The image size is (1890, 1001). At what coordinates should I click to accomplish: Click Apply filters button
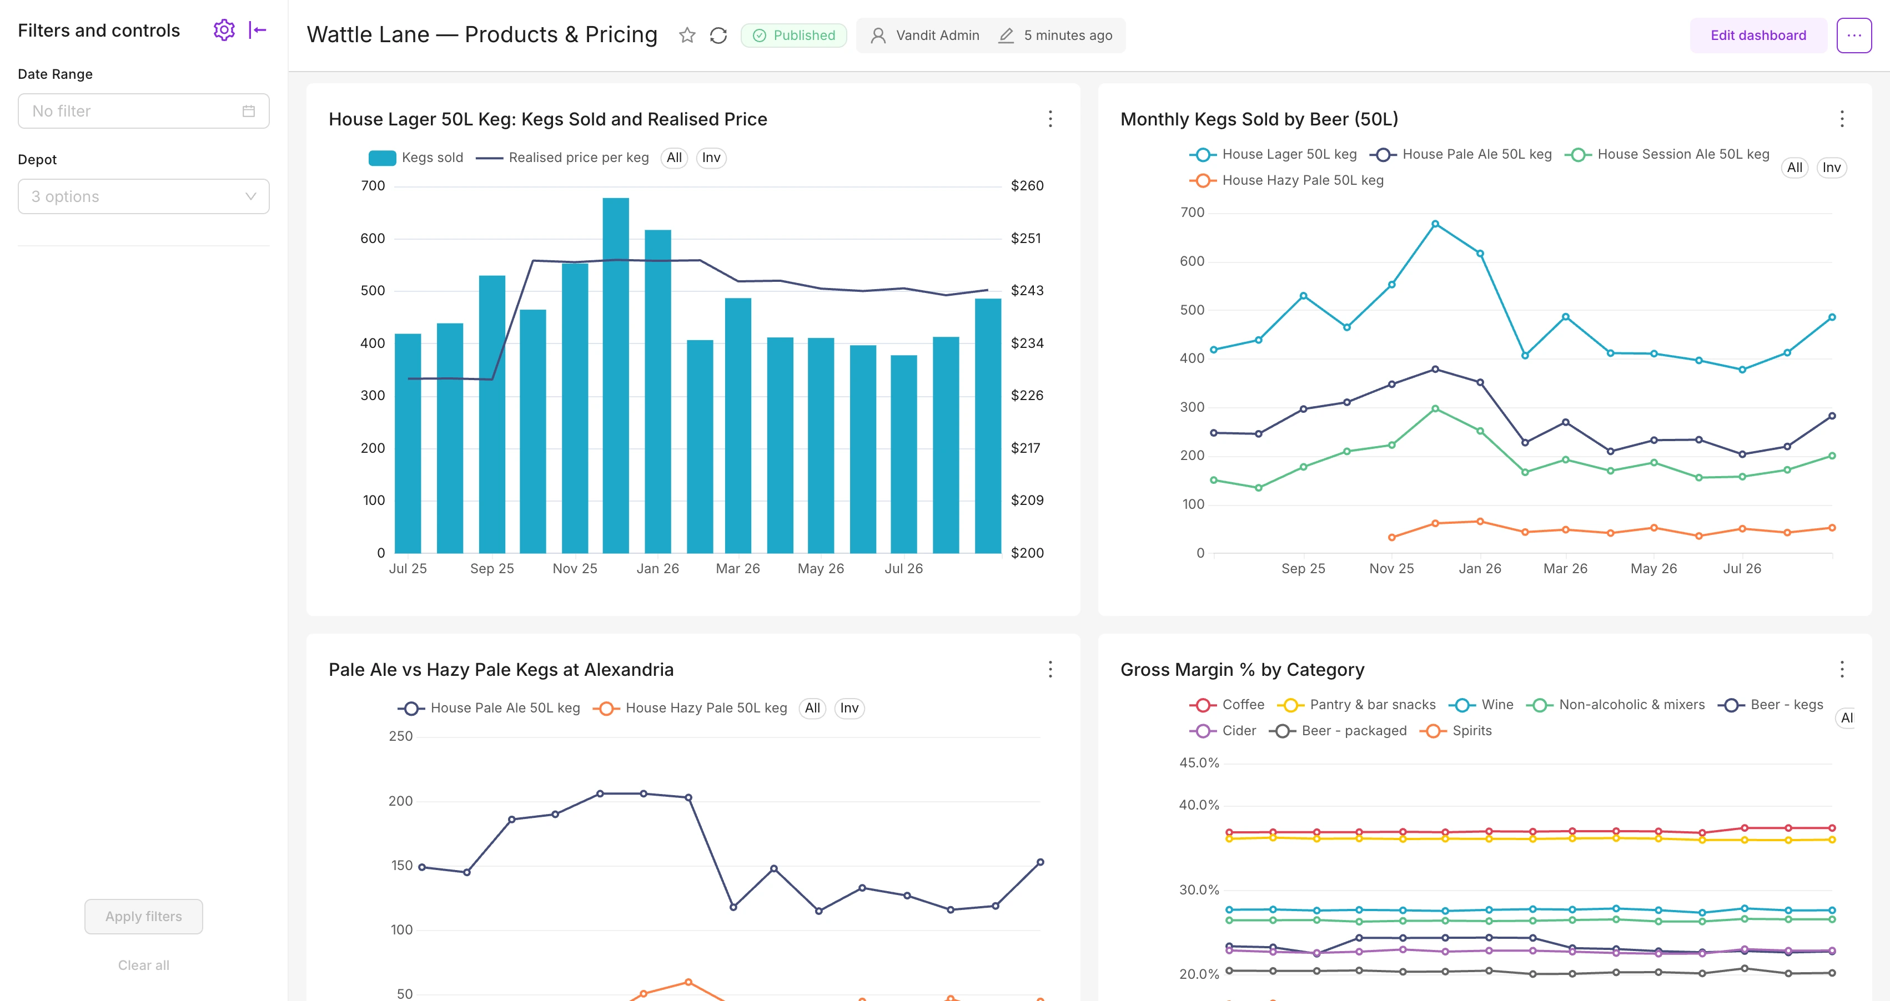pyautogui.click(x=144, y=916)
